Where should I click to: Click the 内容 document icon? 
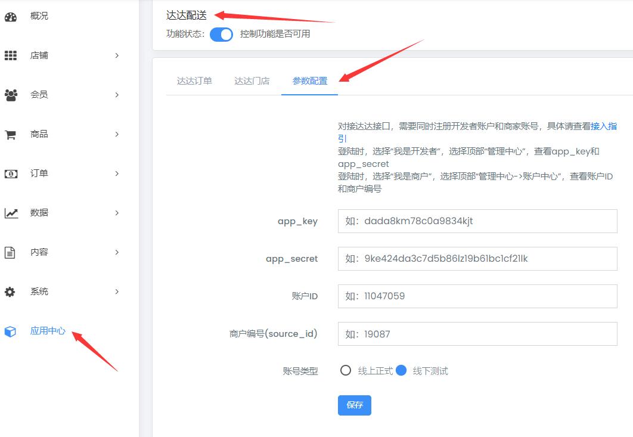10,252
